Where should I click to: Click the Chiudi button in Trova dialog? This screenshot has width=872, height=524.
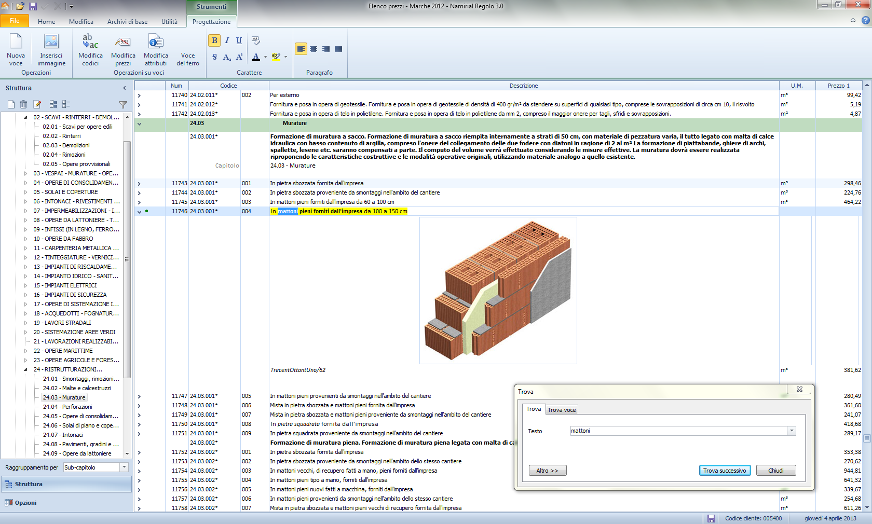tap(775, 471)
